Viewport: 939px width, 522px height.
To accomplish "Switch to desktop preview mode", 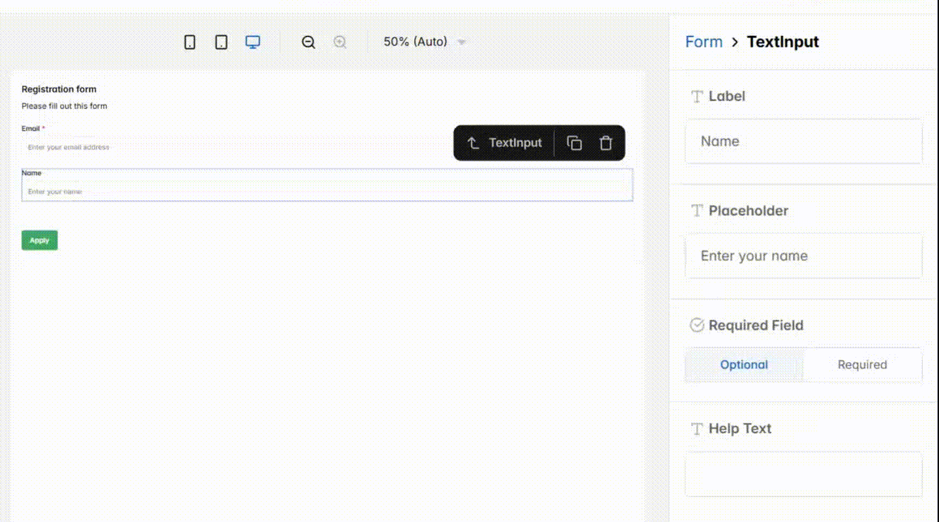I will point(252,41).
